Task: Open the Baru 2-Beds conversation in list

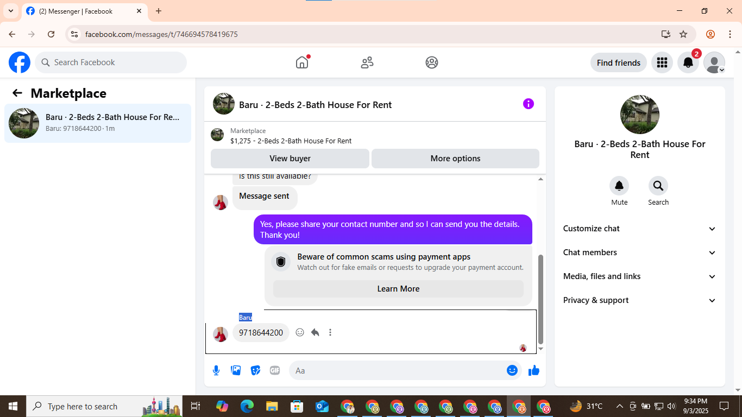Action: pyautogui.click(x=98, y=123)
